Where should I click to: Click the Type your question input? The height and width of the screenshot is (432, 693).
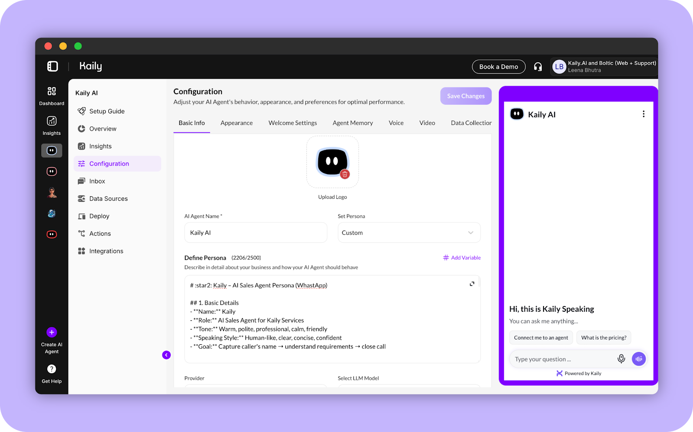(562, 359)
